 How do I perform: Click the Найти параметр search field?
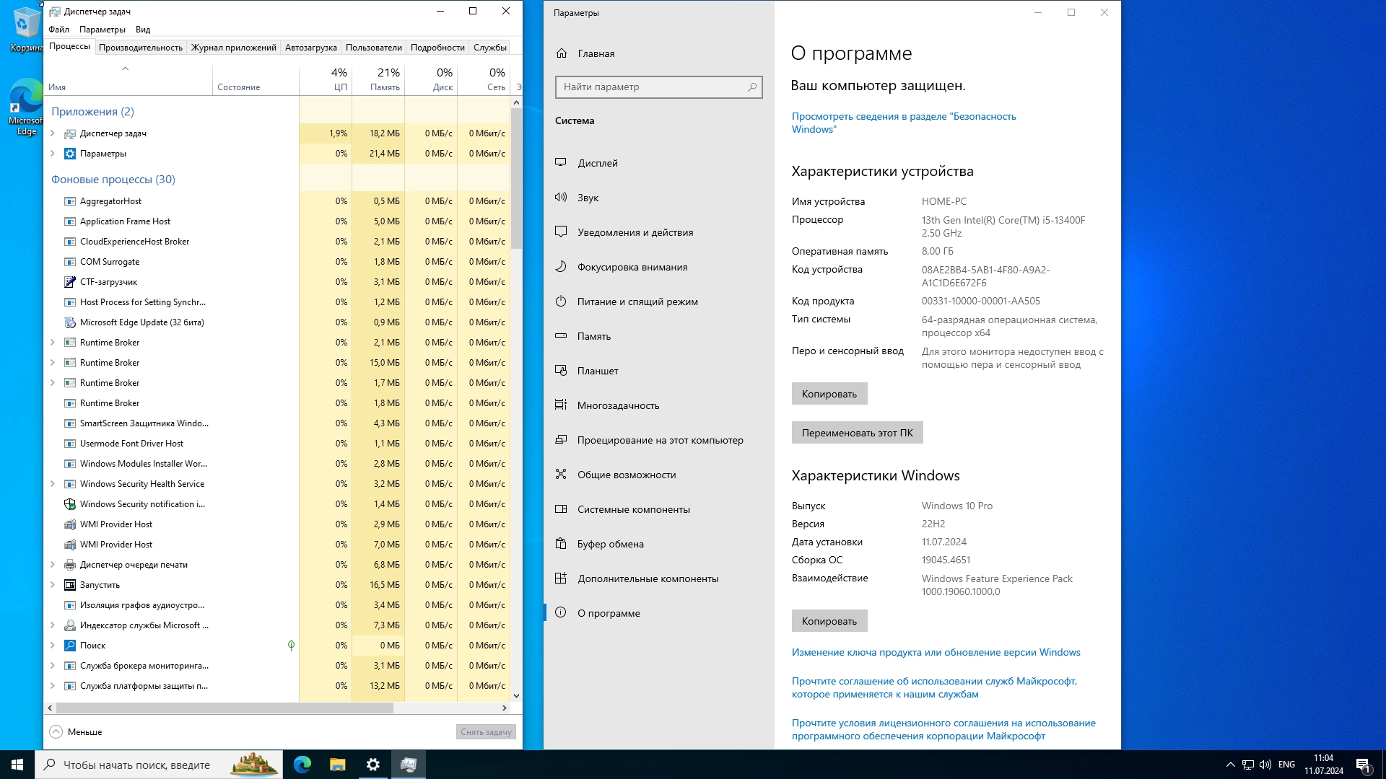pos(650,87)
